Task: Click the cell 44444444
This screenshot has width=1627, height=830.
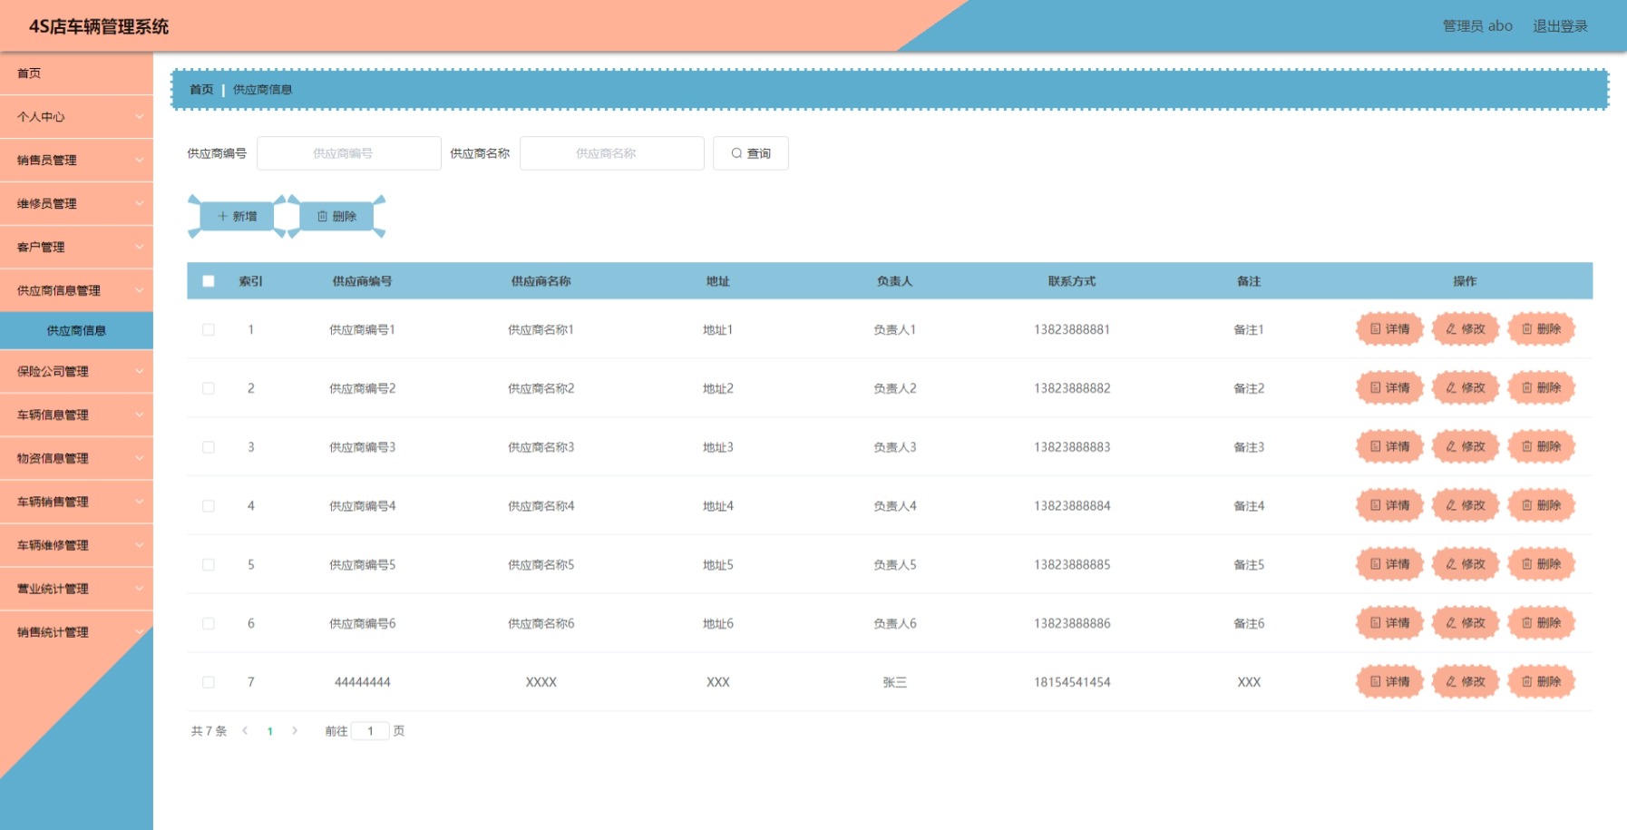Action: tap(363, 682)
